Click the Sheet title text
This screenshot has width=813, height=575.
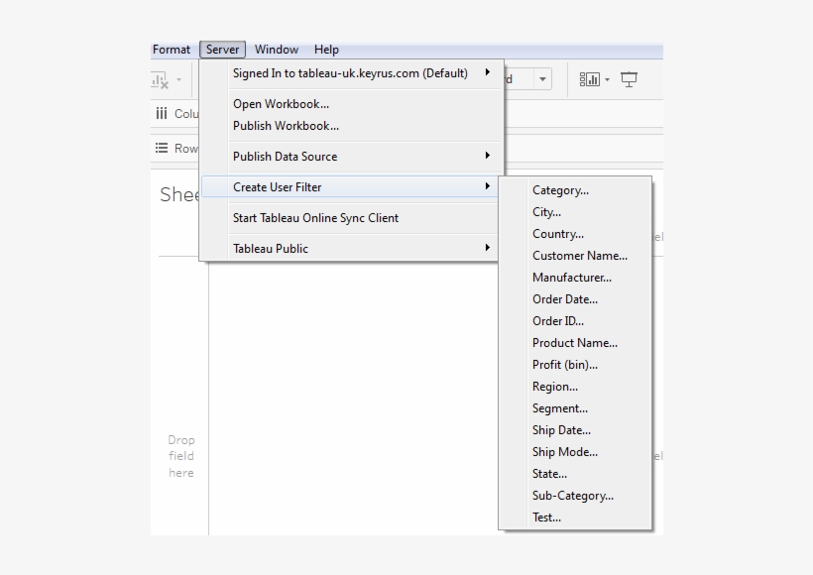click(x=178, y=195)
